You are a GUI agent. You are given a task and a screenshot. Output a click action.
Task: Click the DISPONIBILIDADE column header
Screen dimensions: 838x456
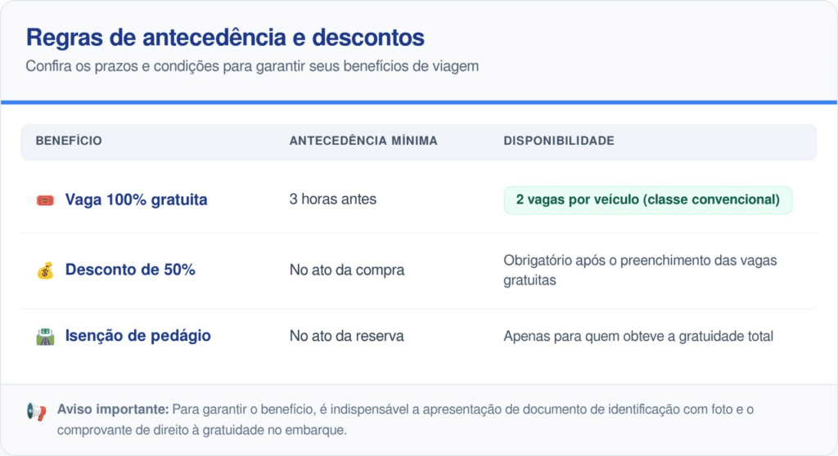[x=558, y=141]
